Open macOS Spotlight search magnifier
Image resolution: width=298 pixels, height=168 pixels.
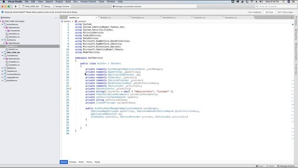click(x=284, y=1)
